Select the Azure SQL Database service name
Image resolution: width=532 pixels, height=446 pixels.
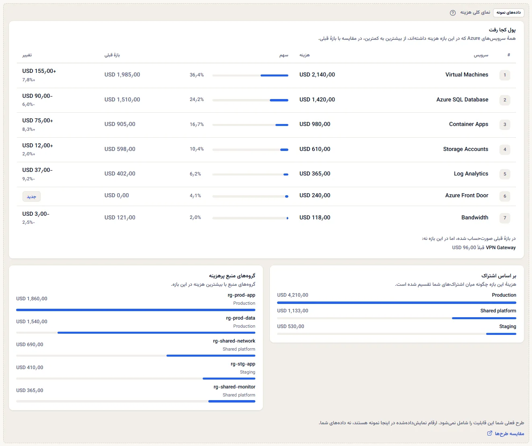tap(462, 100)
